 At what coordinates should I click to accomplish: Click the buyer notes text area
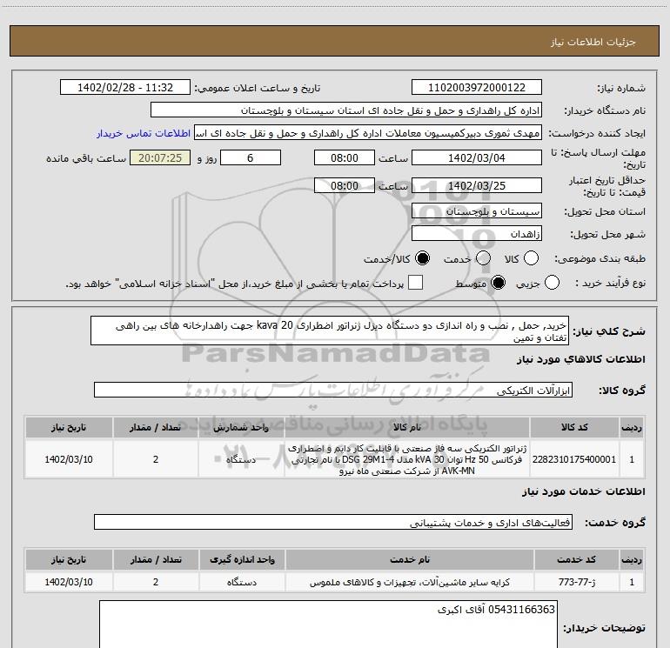point(328,624)
